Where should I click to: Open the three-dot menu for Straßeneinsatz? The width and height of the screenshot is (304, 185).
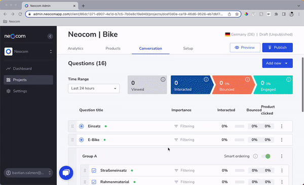tap(282, 170)
